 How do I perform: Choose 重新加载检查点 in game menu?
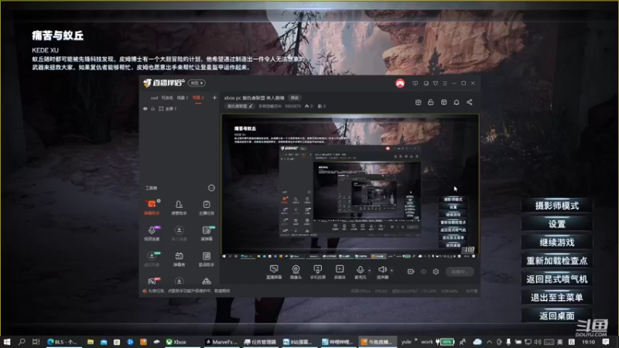[556, 261]
